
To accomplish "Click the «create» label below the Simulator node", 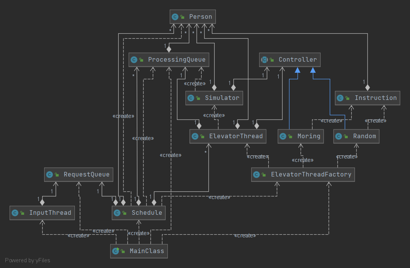I will (x=214, y=115).
